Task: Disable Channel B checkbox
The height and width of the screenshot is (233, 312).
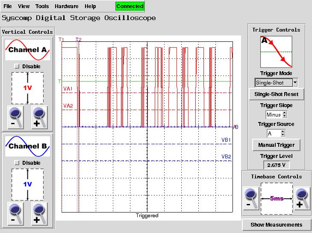Action: tap(17, 163)
